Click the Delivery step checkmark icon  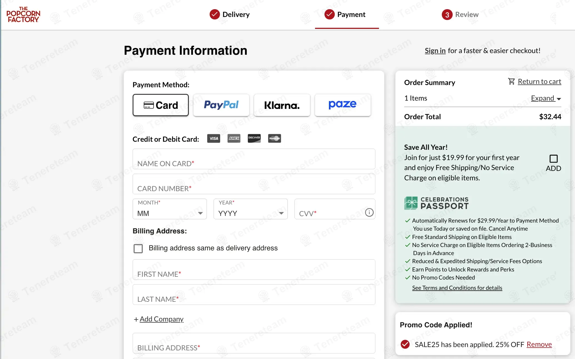pos(215,14)
